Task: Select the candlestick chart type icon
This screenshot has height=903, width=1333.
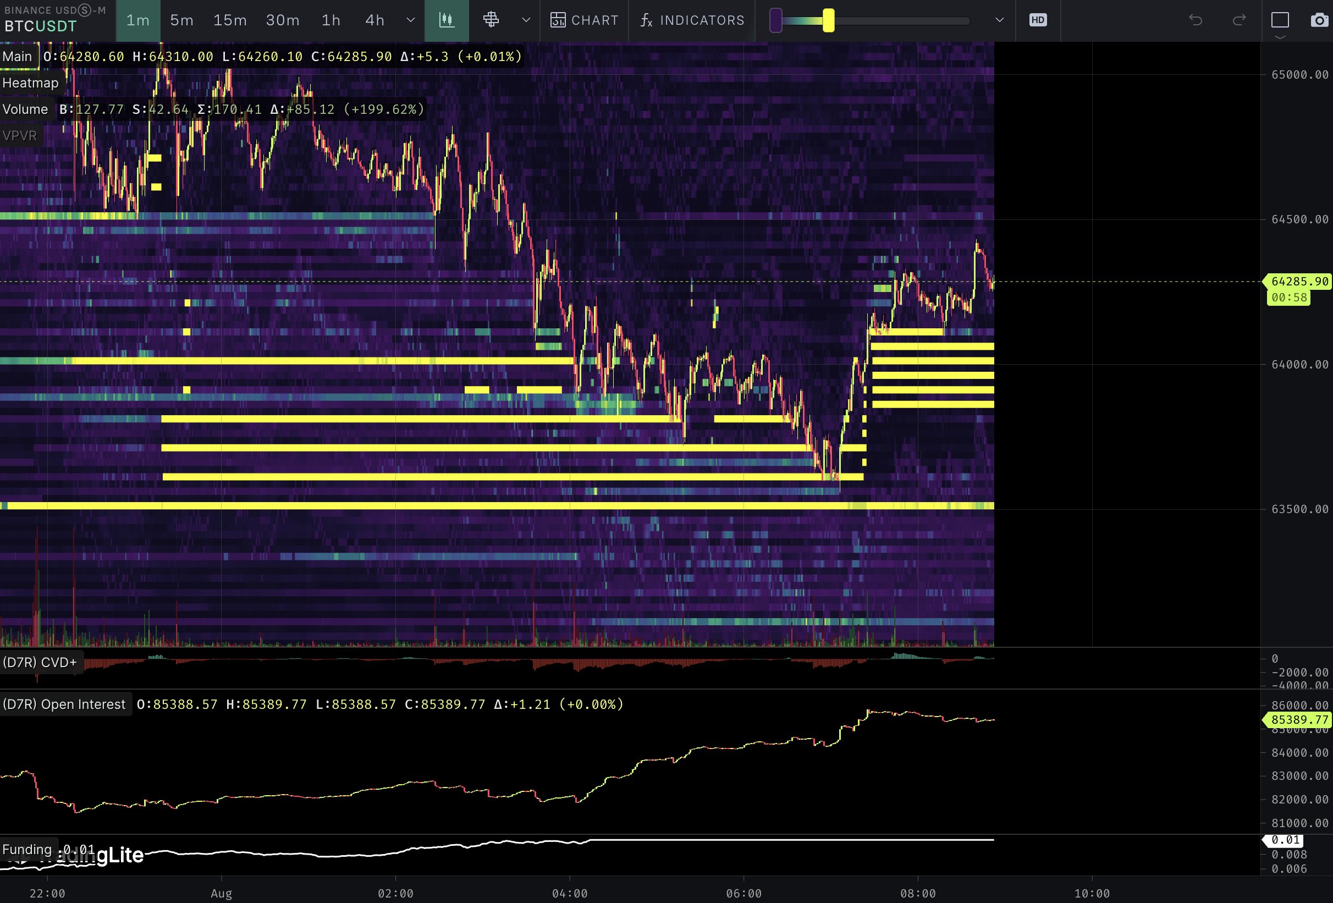Action: tap(447, 21)
